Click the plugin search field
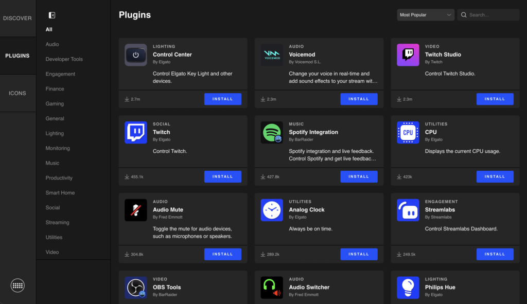Screen dimensions: 527x304 pyautogui.click(x=491, y=15)
